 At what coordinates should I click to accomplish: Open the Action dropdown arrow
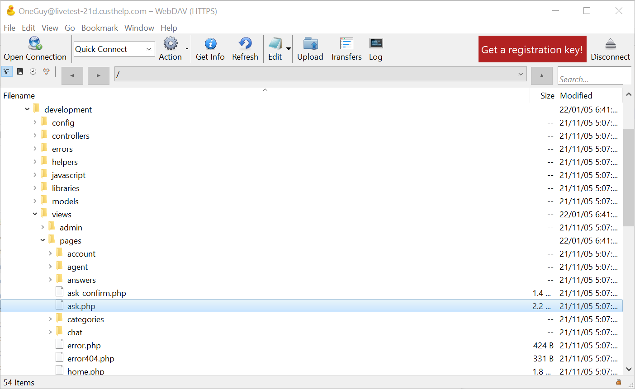[187, 49]
